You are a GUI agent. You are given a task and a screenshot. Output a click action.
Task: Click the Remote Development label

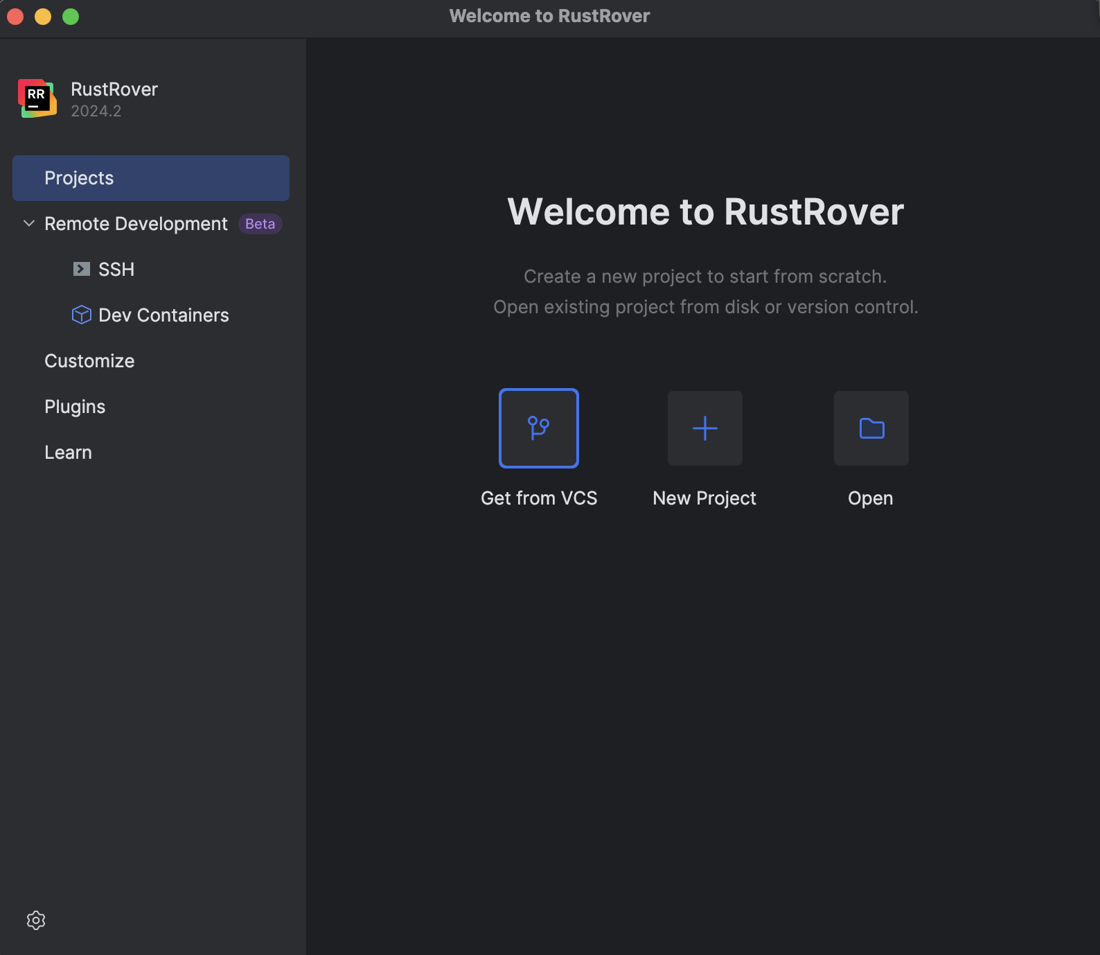point(136,224)
